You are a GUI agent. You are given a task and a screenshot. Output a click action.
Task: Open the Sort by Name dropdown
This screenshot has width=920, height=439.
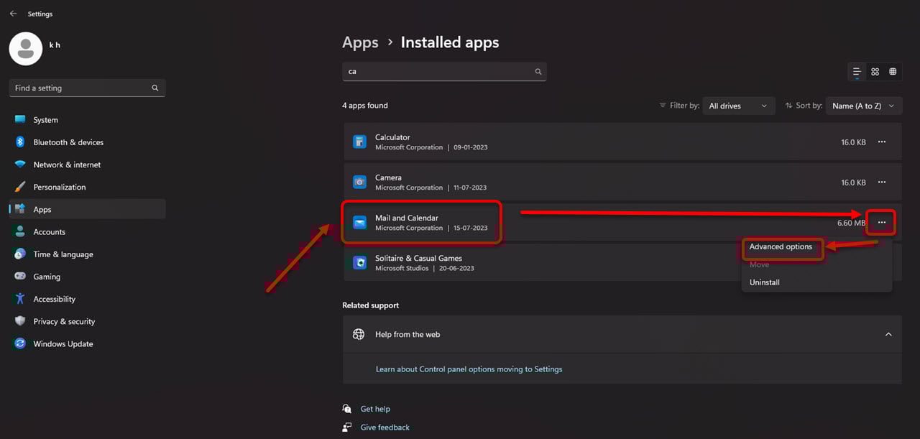click(863, 106)
